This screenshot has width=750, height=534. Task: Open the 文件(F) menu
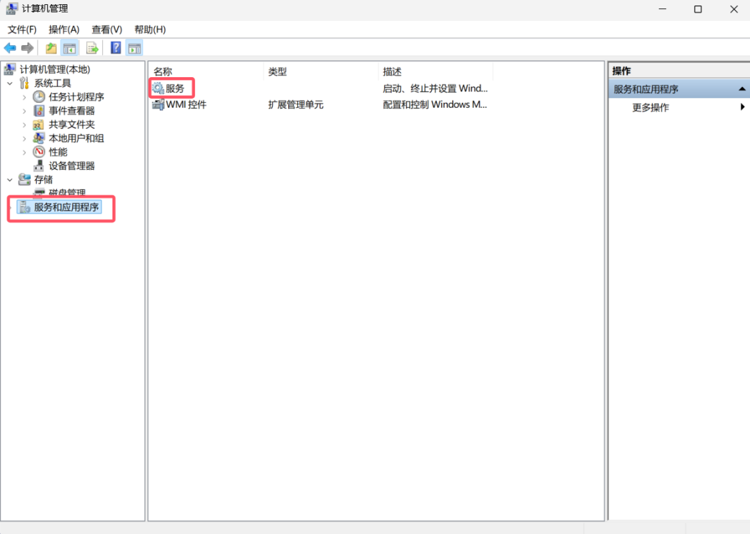click(22, 30)
